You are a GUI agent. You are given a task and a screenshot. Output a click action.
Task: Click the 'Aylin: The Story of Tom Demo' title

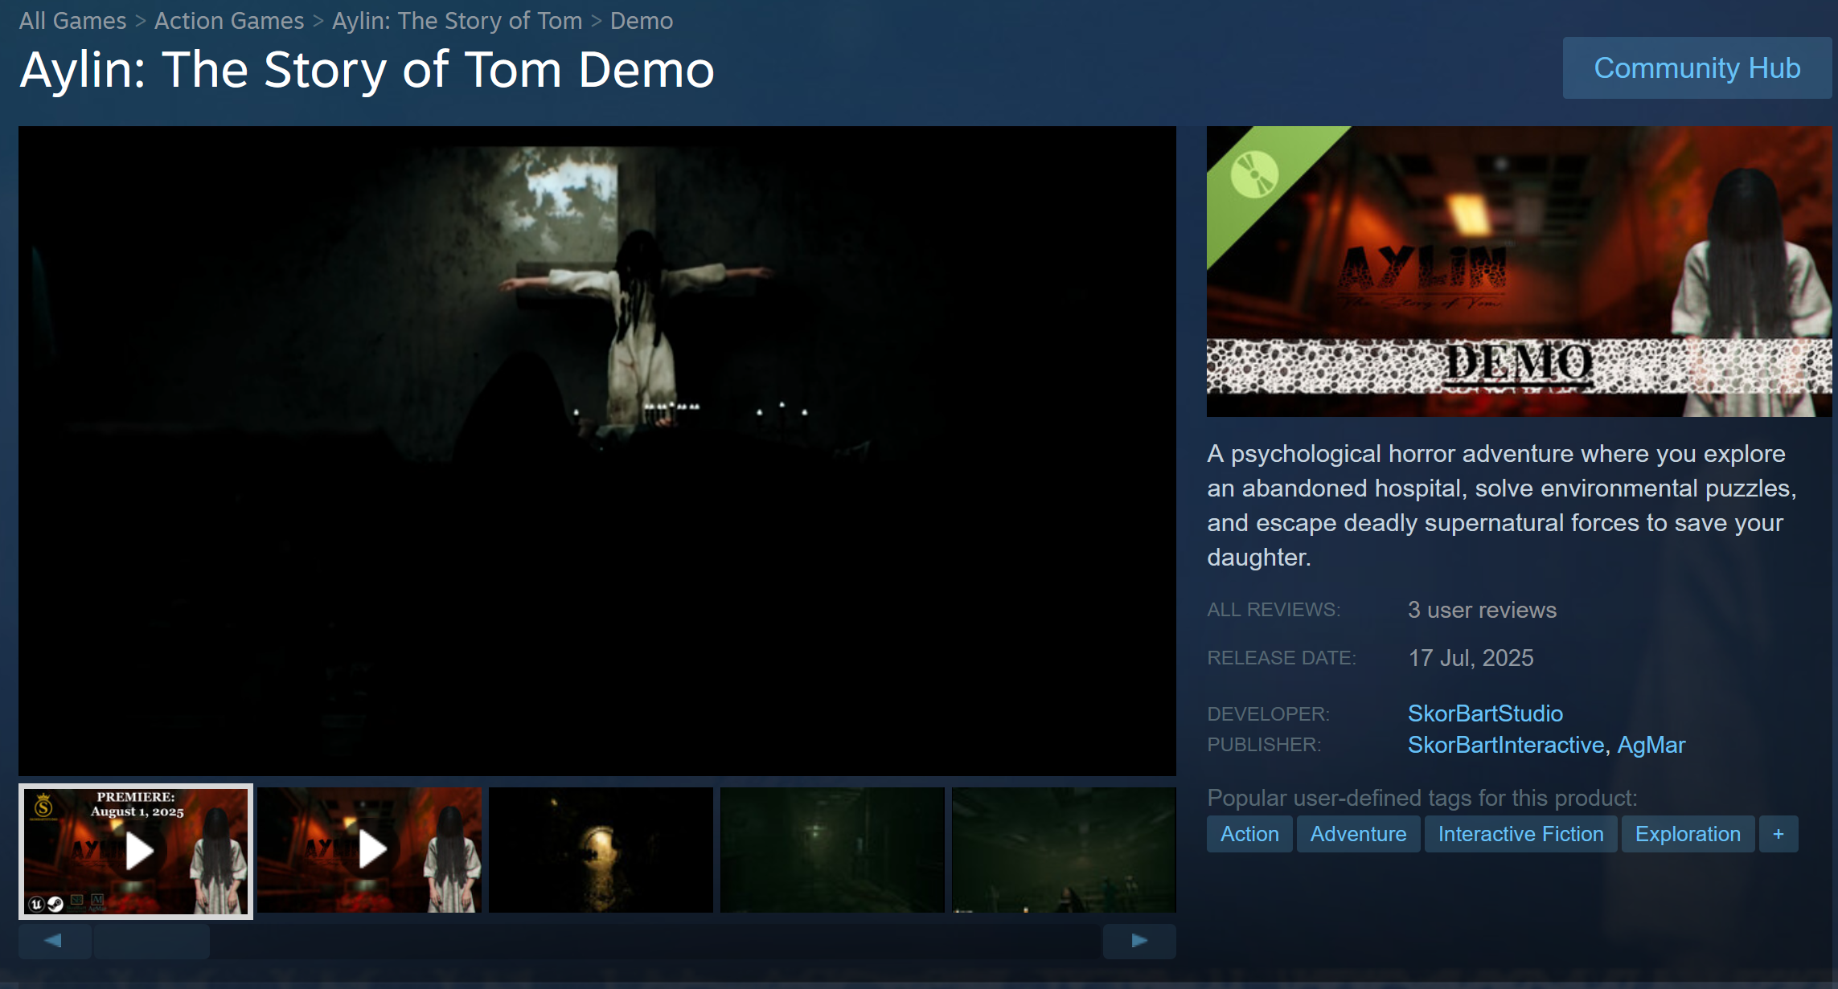point(367,70)
